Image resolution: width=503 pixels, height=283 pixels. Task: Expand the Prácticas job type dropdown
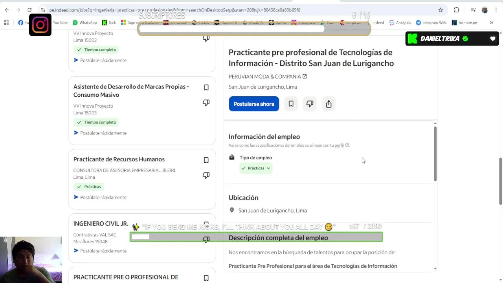pyautogui.click(x=256, y=168)
